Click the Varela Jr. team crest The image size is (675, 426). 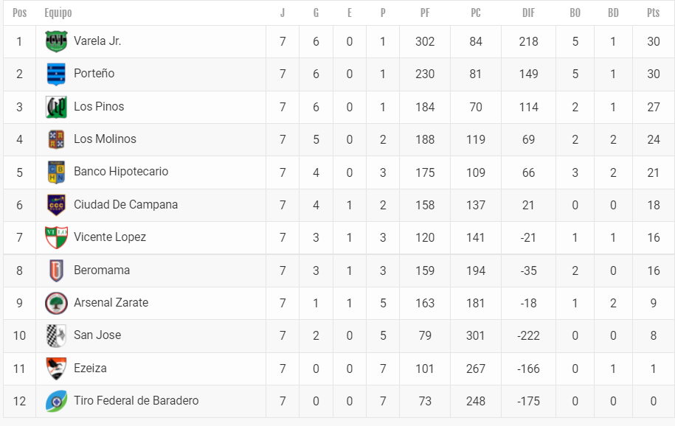pyautogui.click(x=56, y=41)
